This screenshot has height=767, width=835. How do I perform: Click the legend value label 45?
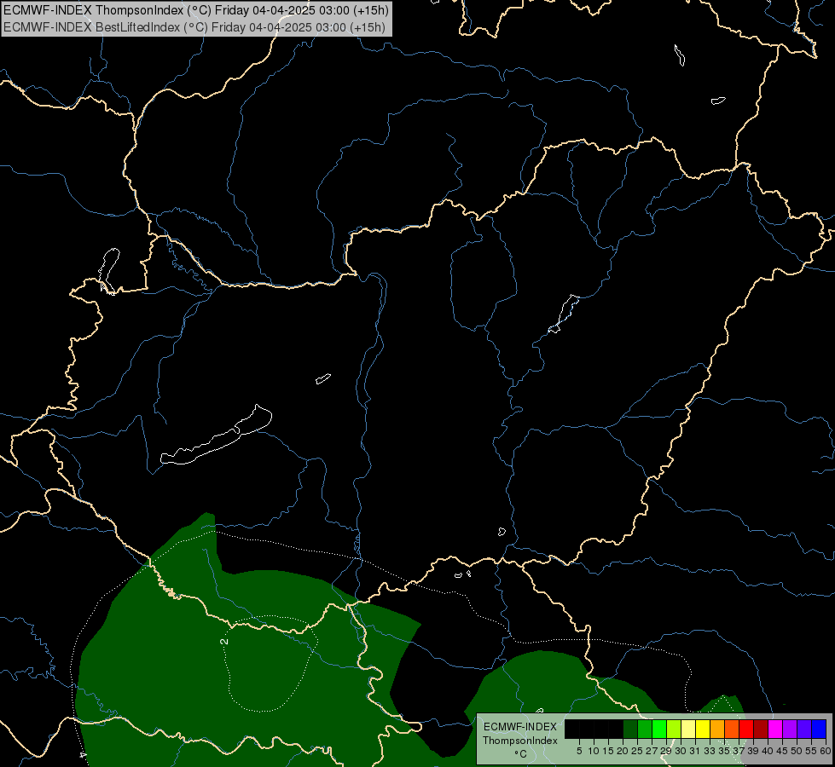pos(781,751)
